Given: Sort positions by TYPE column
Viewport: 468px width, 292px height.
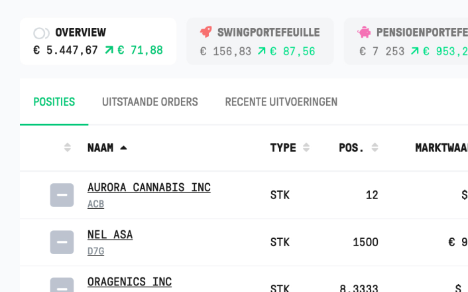Looking at the screenshot, I should tap(306, 147).
